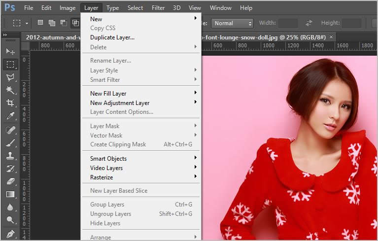This screenshot has height=241, width=378.
Task: Select the Move tool
Action: tap(10, 52)
